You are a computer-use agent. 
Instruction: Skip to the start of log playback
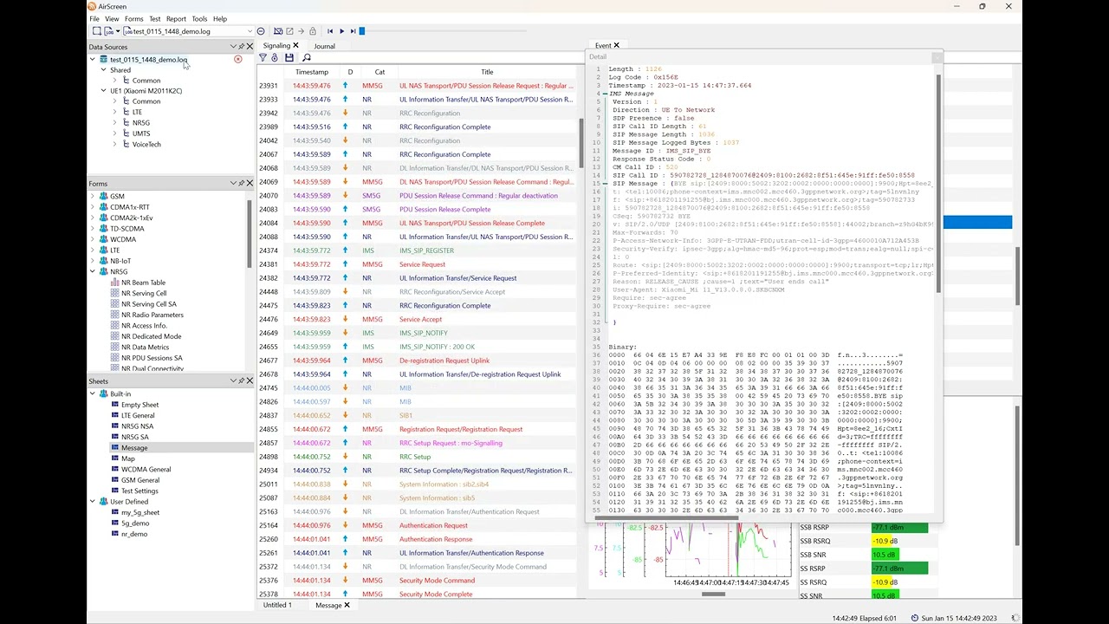(x=329, y=31)
